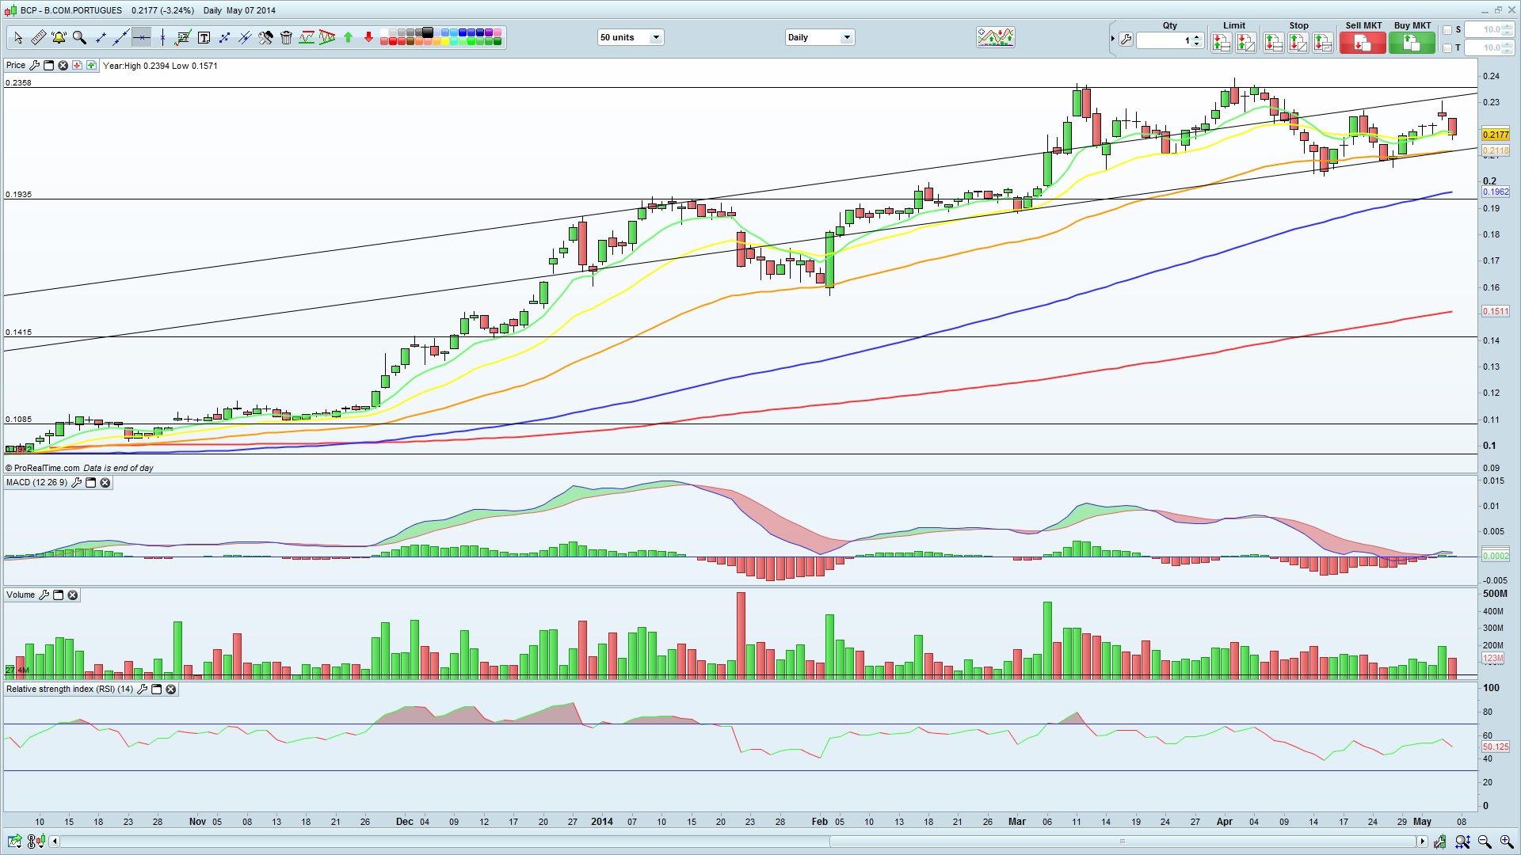
Task: Expand the order panel arrow
Action: pos(1112,38)
